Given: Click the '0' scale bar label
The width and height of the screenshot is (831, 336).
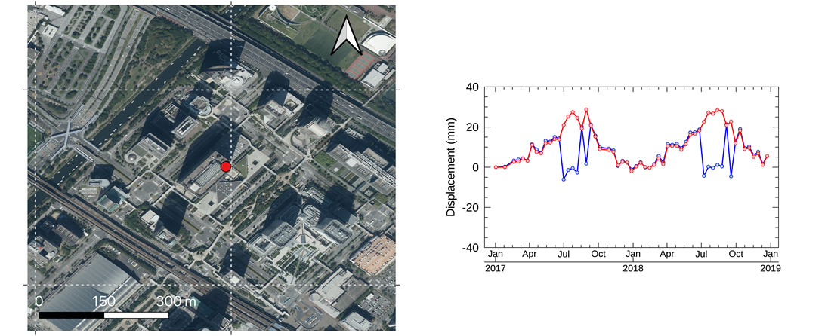Looking at the screenshot, I should click(39, 301).
